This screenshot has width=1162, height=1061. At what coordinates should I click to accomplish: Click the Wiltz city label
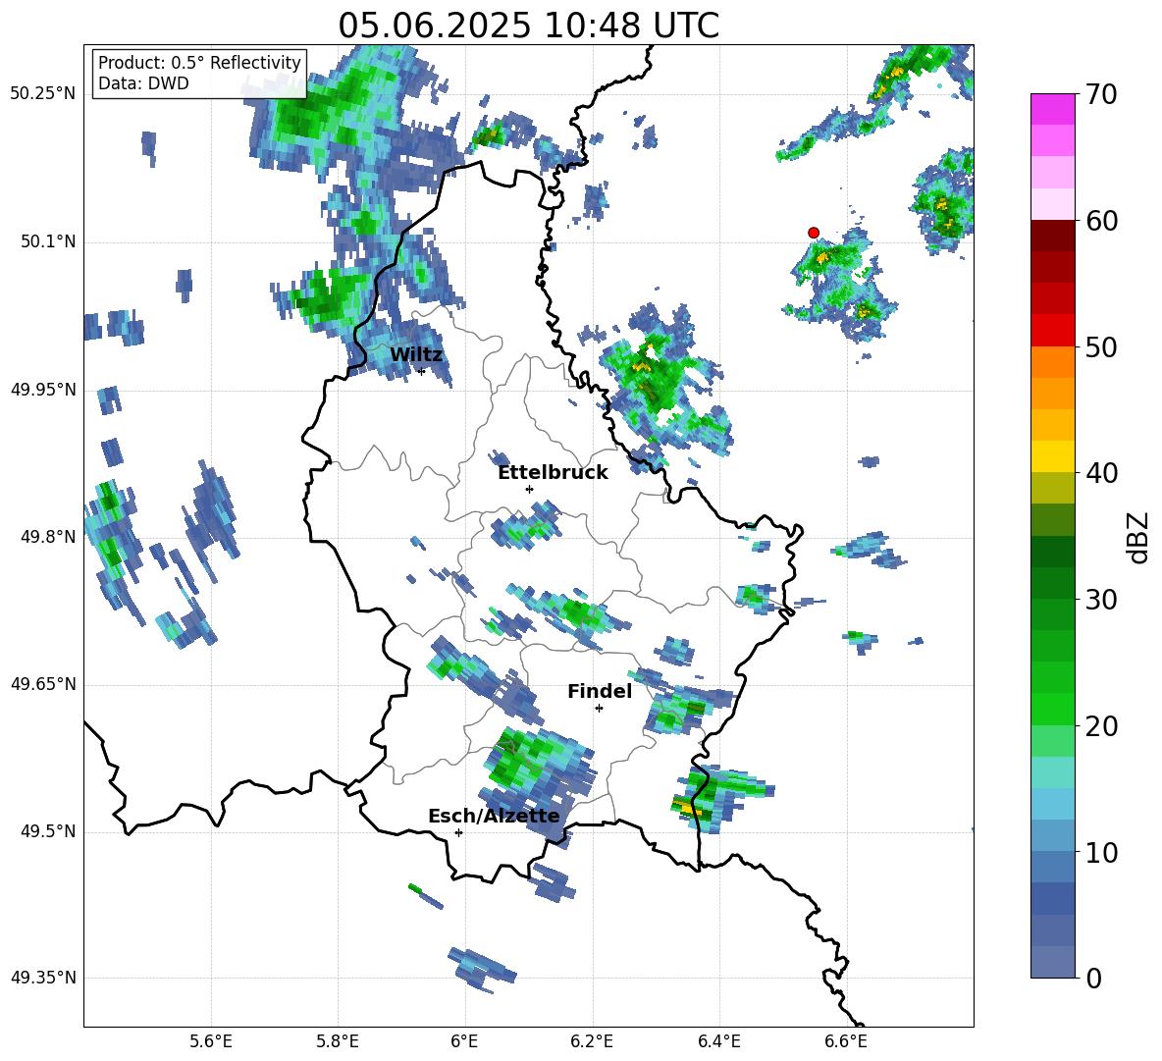coord(416,354)
